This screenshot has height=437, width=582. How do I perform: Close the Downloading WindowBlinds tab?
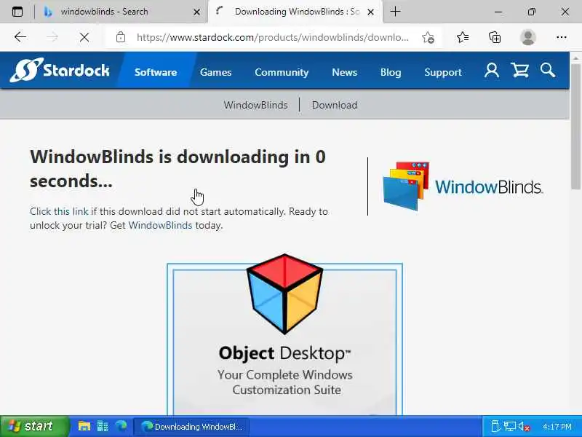pyautogui.click(x=370, y=12)
